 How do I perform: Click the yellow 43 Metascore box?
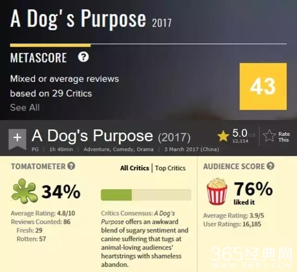[263, 87]
